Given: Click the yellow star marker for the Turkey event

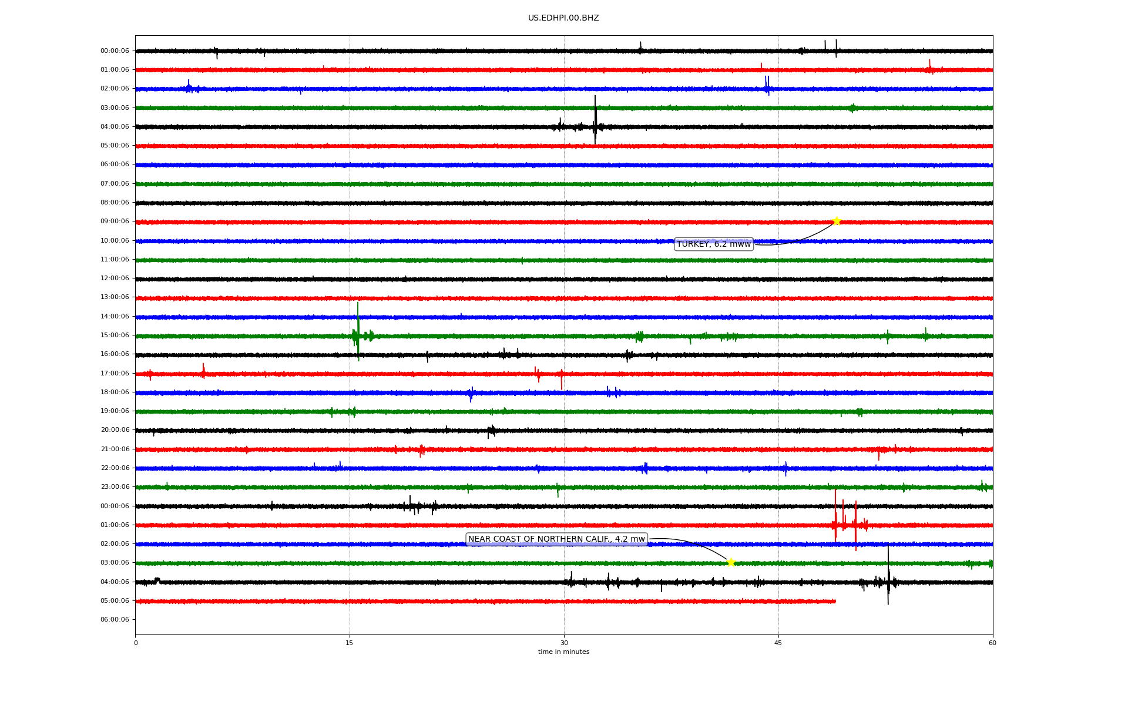Looking at the screenshot, I should 837,221.
